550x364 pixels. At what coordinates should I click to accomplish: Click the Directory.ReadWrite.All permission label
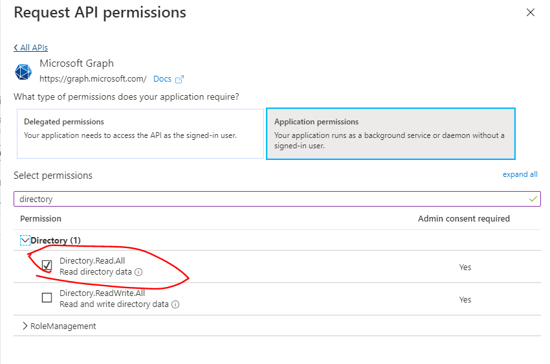click(102, 293)
